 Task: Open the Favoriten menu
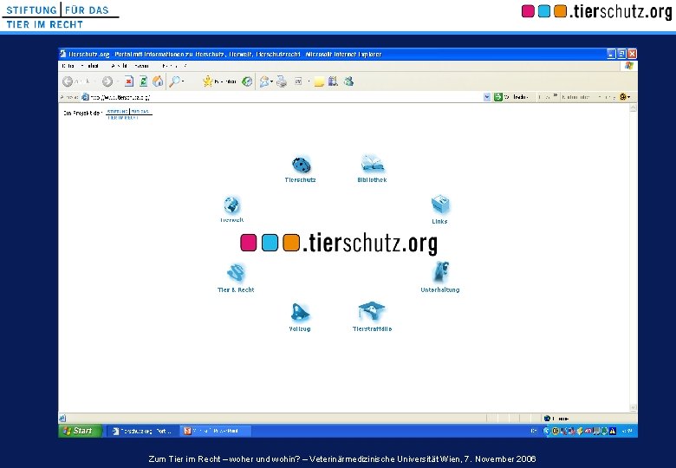tap(141, 66)
